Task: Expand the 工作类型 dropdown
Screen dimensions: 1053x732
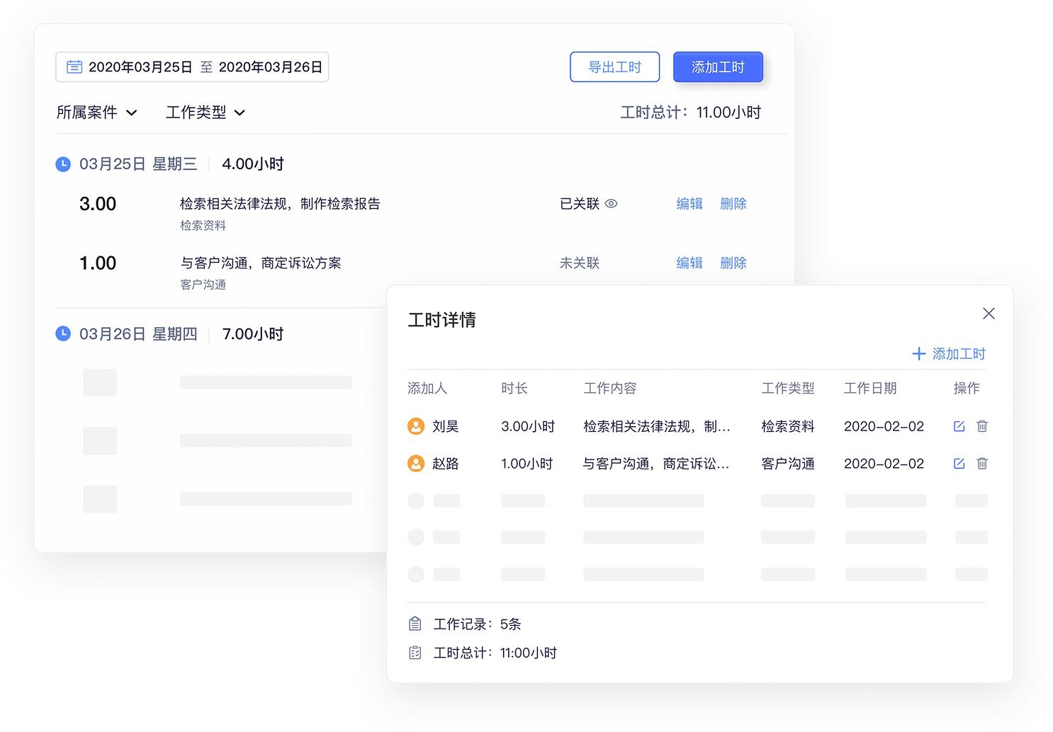Action: (x=205, y=113)
